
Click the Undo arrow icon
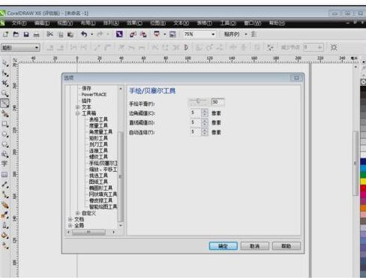[84, 34]
